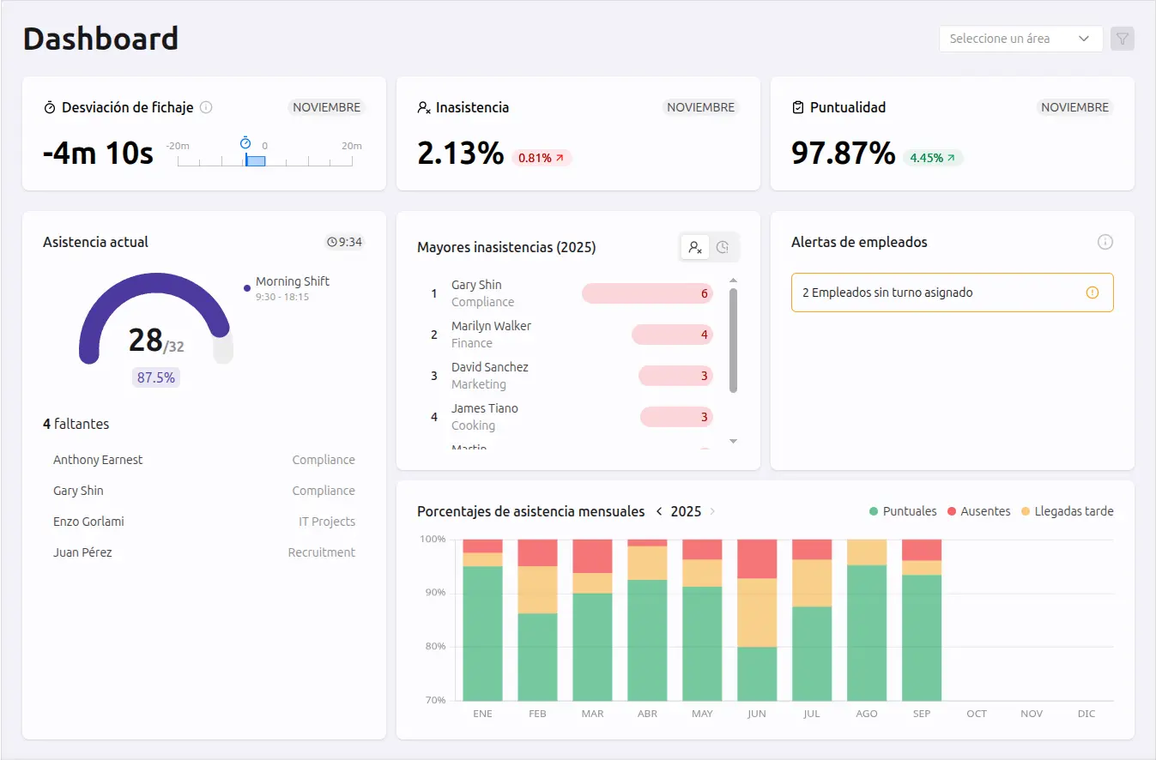This screenshot has width=1156, height=760.
Task: Toggle Llegadas tarde series in chart legend
Action: (1067, 510)
